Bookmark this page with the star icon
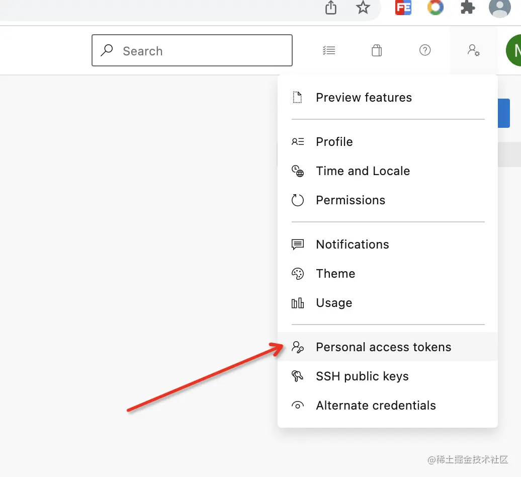Viewport: 521px width, 477px height. click(x=363, y=8)
